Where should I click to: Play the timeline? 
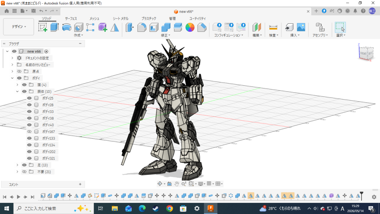[x=19, y=197]
